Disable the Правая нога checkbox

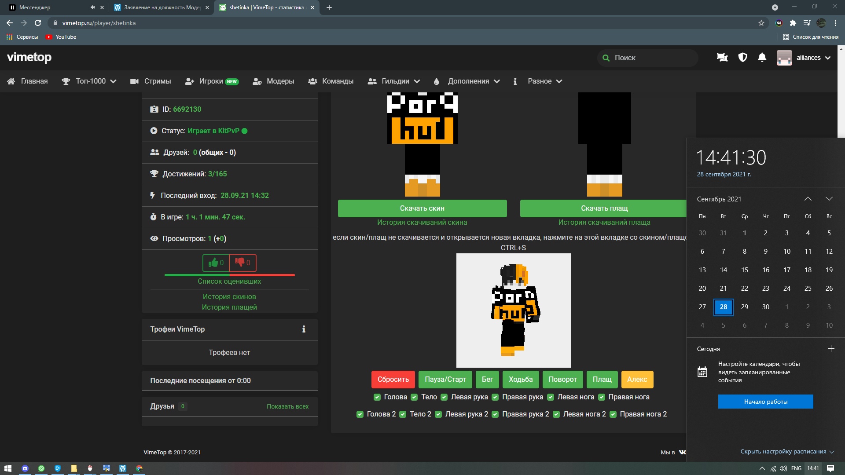[x=602, y=397]
